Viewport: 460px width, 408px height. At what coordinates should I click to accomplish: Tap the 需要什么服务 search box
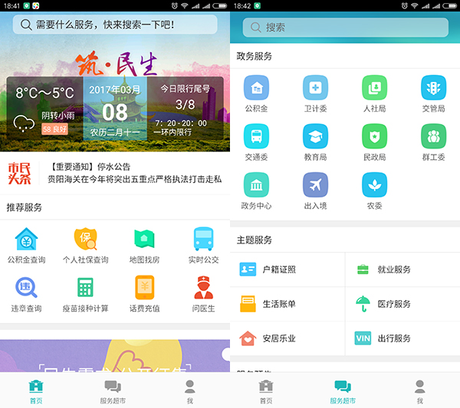(x=115, y=24)
